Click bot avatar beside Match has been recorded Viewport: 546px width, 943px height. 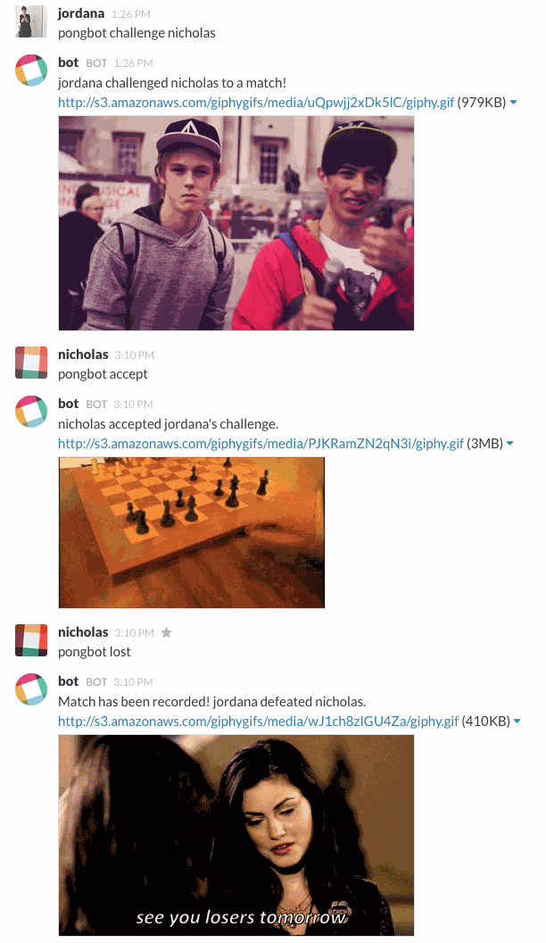coord(30,689)
